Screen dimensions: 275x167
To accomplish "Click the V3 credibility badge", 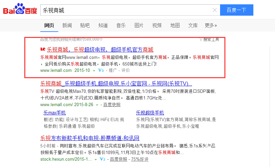I will tap(101, 71).
